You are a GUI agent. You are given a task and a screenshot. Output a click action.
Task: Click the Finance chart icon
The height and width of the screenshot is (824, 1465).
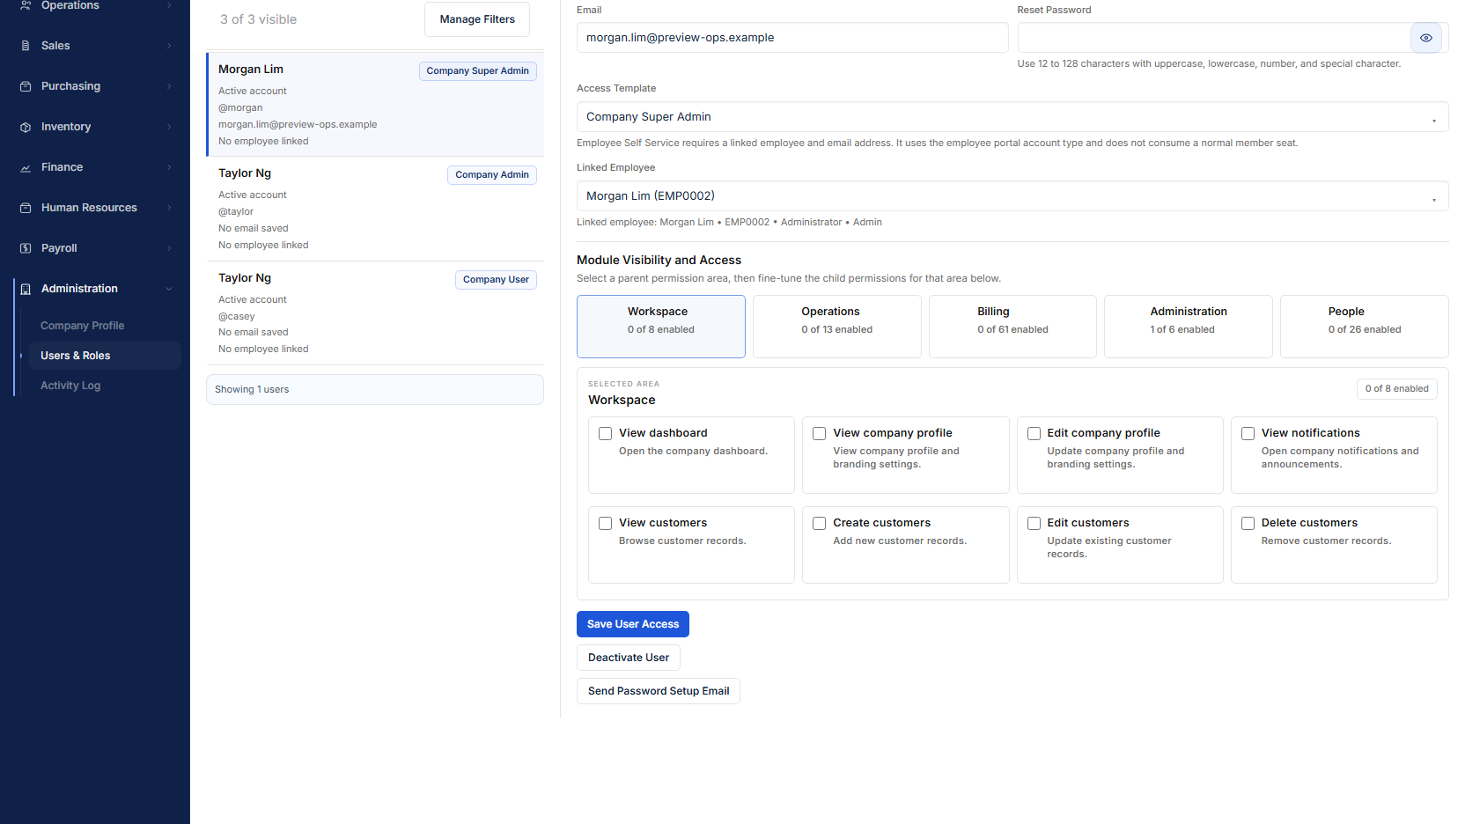click(26, 167)
